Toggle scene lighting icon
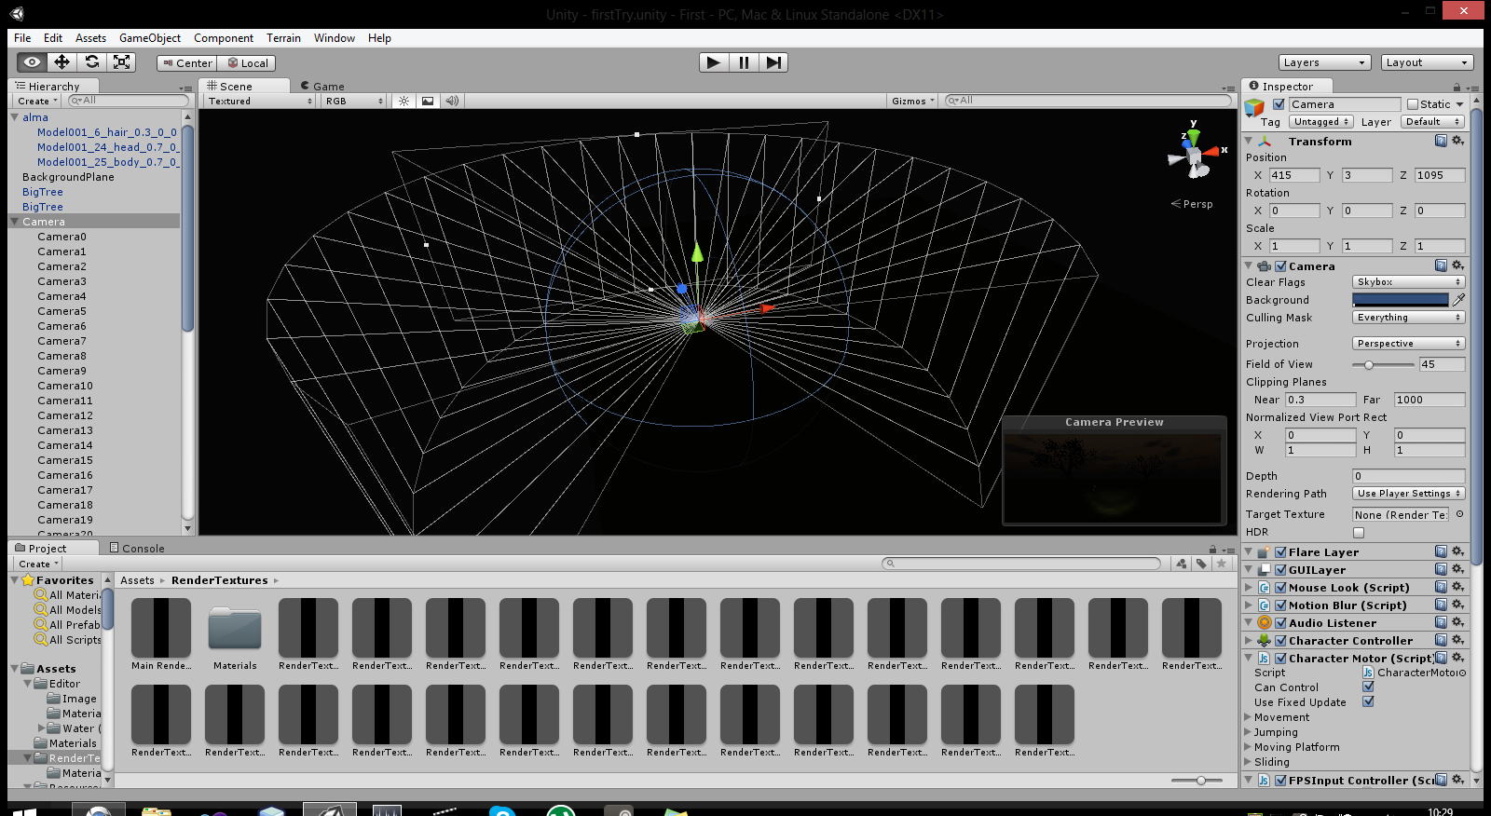Viewport: 1491px width, 816px height. tap(404, 101)
